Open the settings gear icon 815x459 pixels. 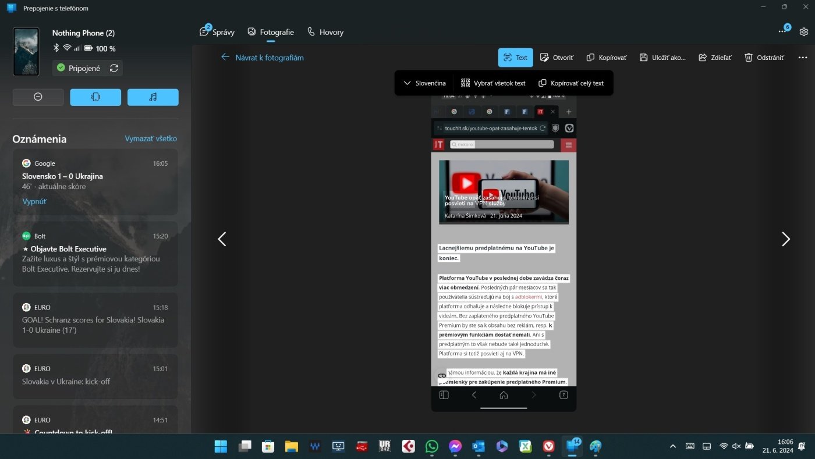803,32
